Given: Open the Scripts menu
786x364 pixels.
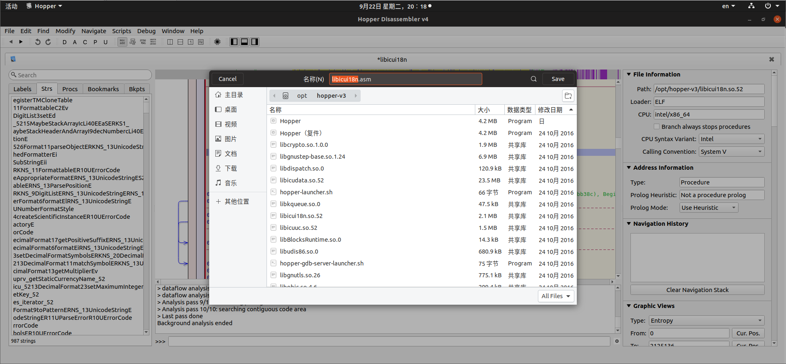Looking at the screenshot, I should [x=122, y=31].
